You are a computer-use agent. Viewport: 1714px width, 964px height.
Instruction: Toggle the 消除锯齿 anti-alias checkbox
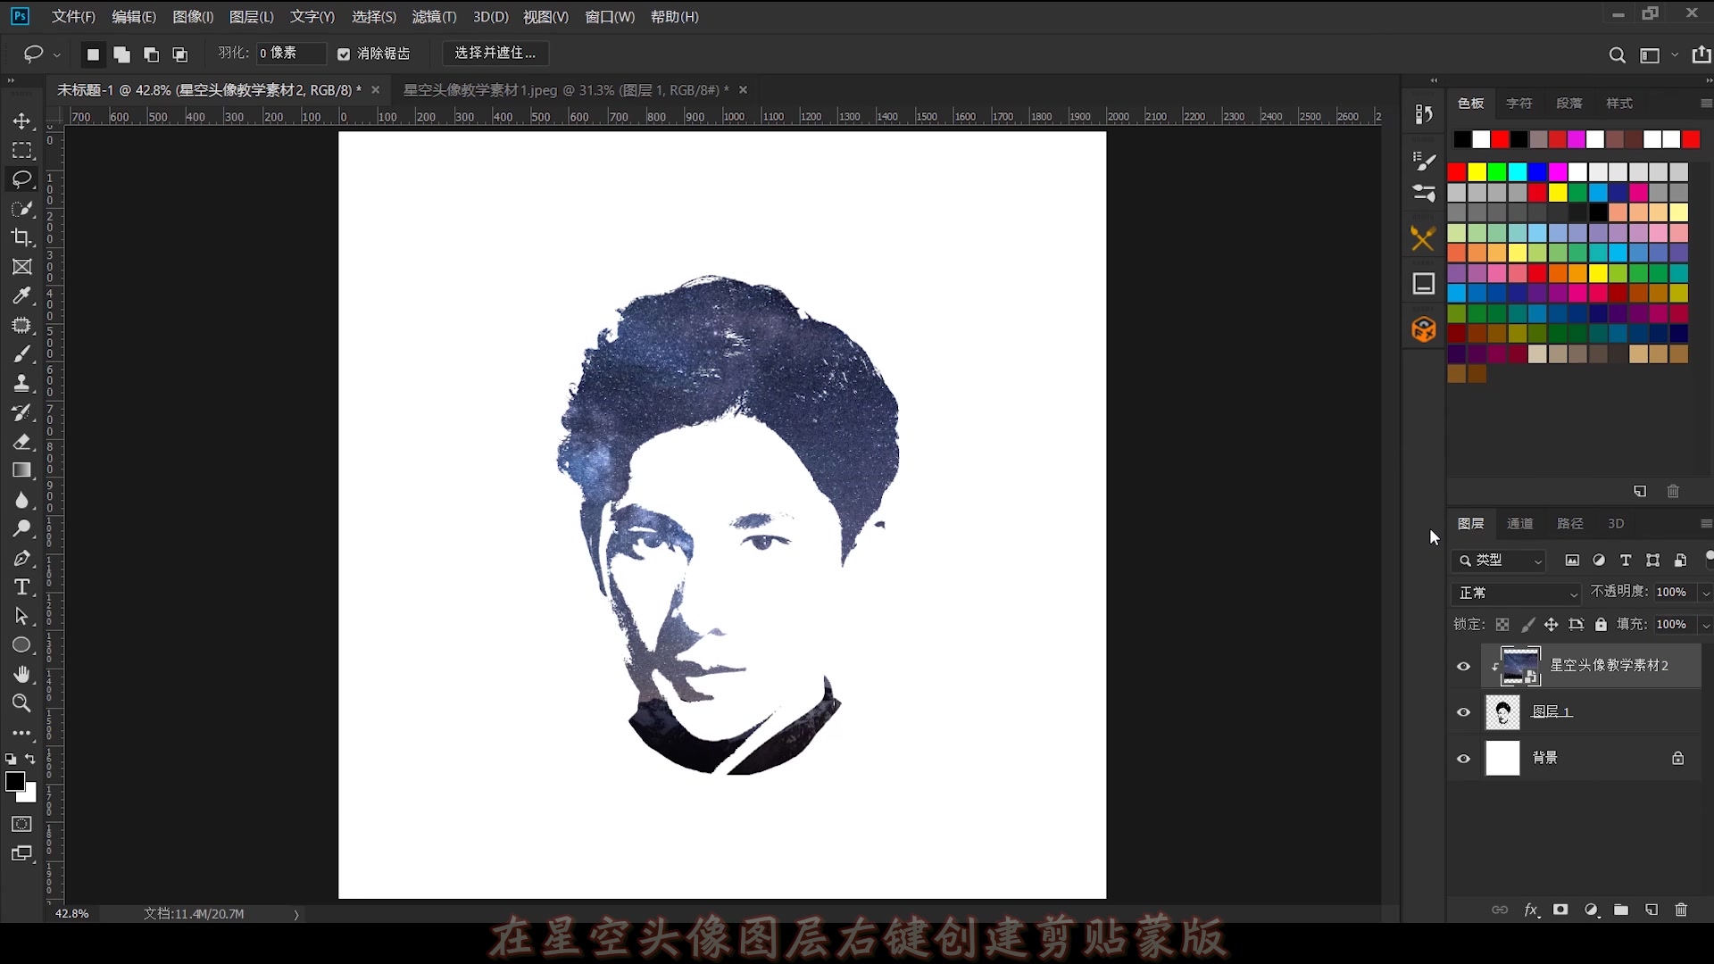click(x=344, y=54)
